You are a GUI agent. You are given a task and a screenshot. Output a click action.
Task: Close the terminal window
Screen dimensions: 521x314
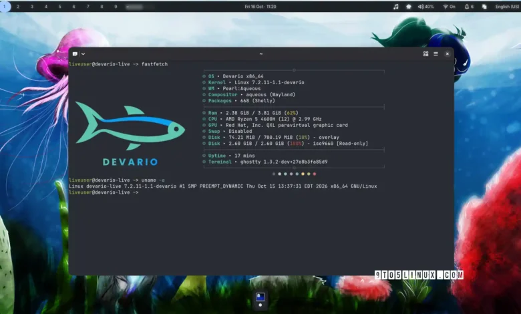click(x=448, y=54)
